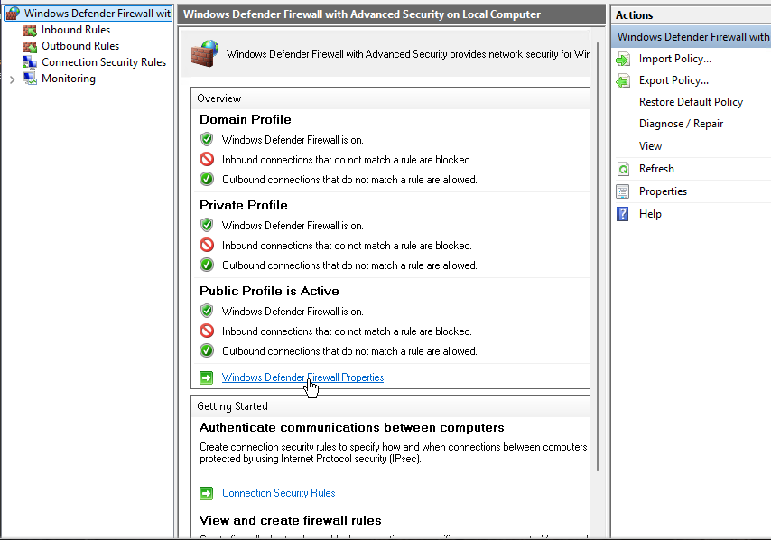This screenshot has width=771, height=540.
Task: Choose Import Policy... action
Action: click(675, 59)
